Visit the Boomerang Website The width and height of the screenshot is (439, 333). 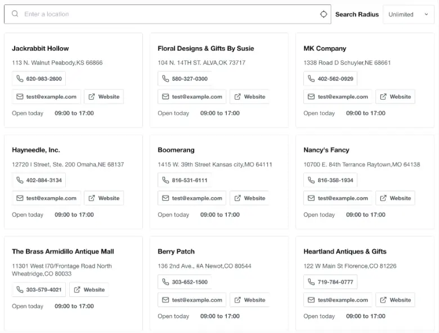[x=250, y=198]
